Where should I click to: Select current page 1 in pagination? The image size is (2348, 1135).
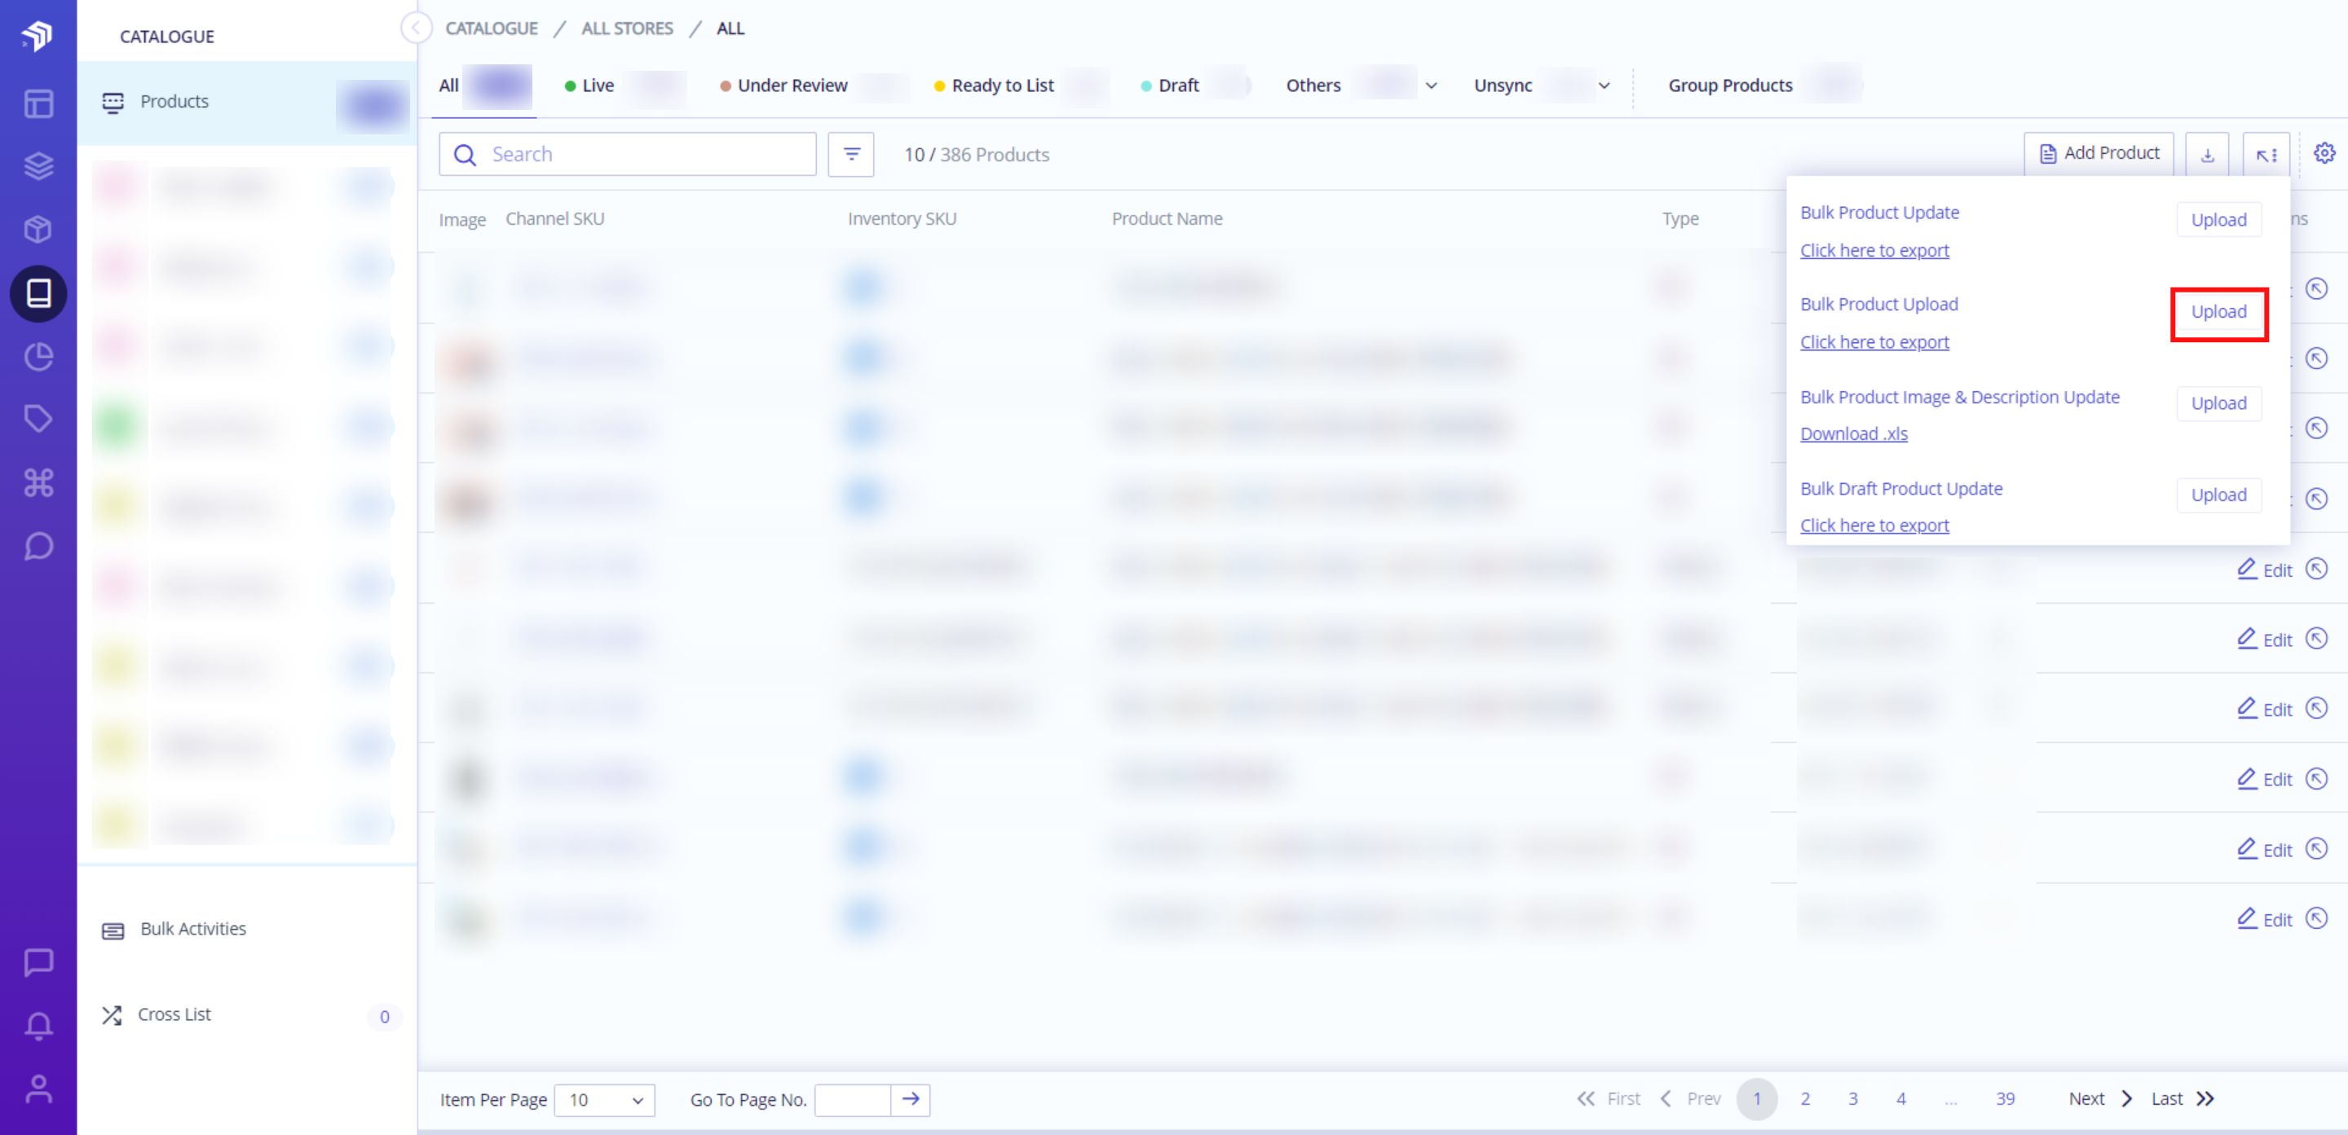pyautogui.click(x=1756, y=1098)
